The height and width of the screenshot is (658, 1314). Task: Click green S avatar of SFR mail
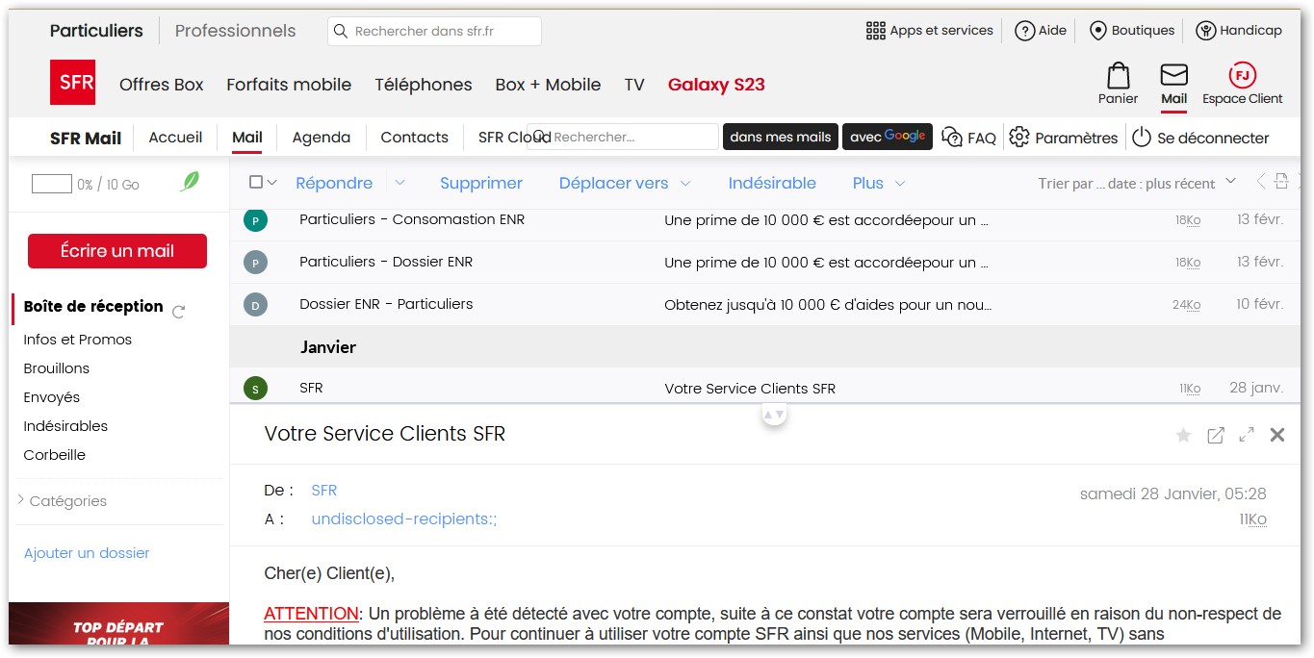(255, 389)
